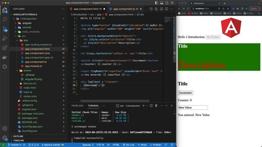Zoom icon in browser address bar
Image resolution: width=262 pixels, height=147 pixels.
coord(219,9)
